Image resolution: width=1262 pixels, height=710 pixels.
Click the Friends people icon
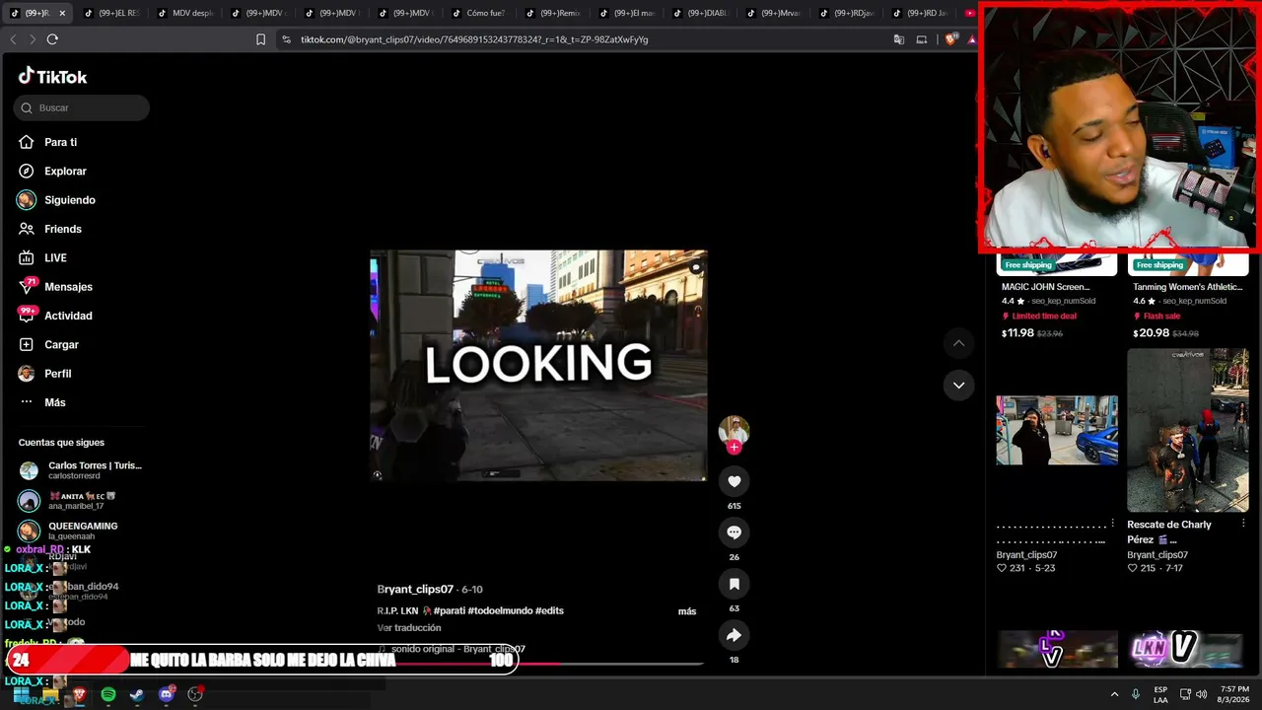coord(27,229)
